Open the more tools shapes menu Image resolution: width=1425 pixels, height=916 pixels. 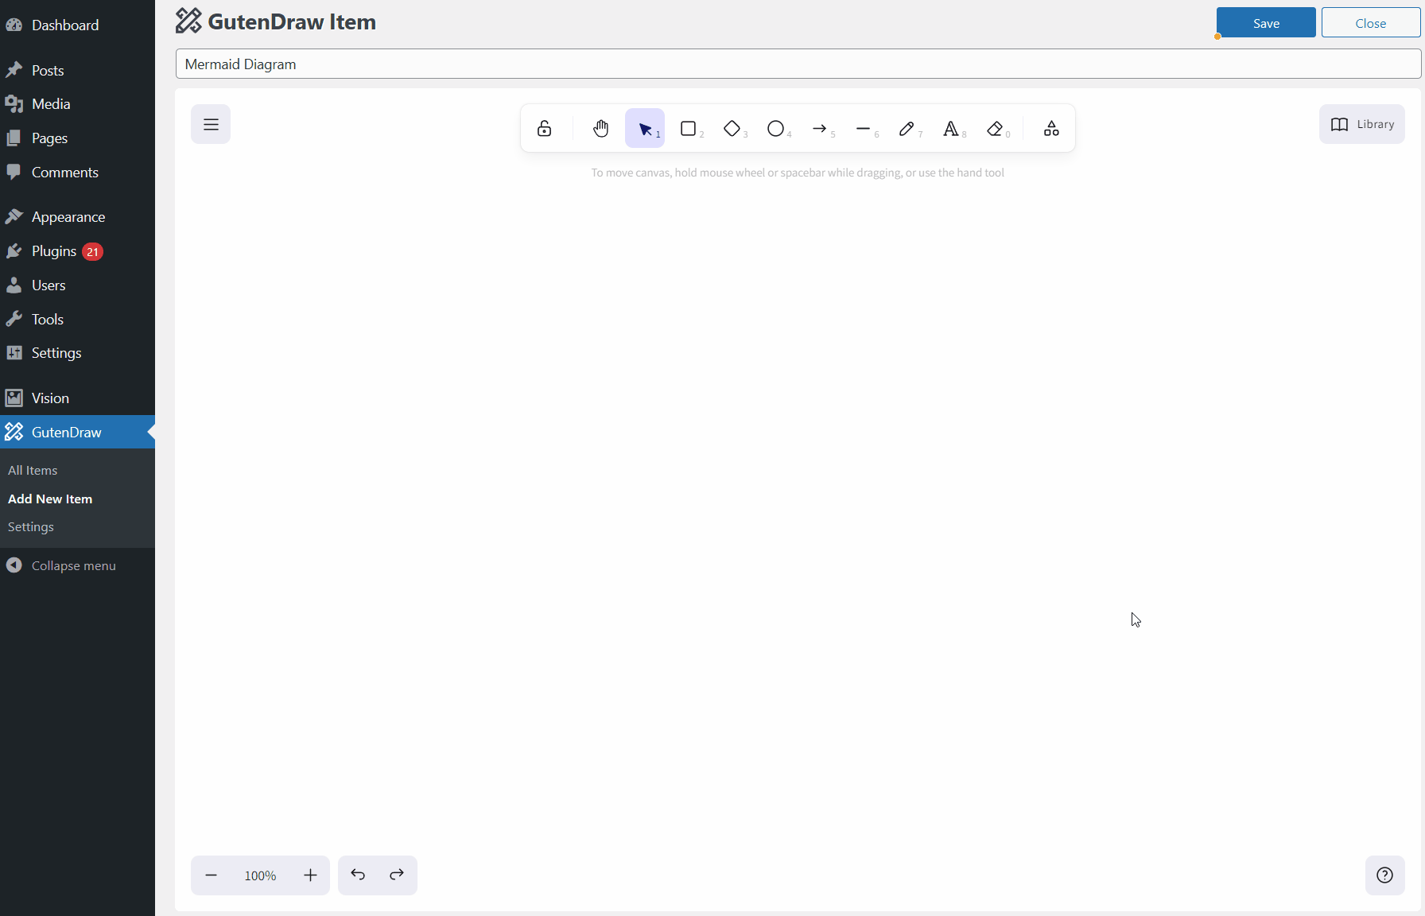(1051, 128)
